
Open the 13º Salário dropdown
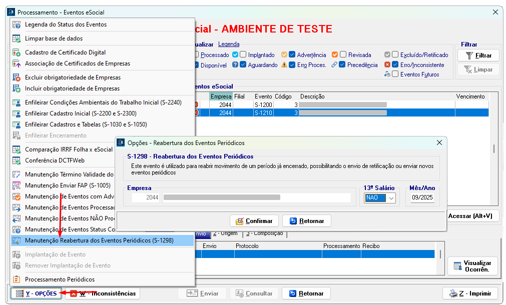pos(391,198)
